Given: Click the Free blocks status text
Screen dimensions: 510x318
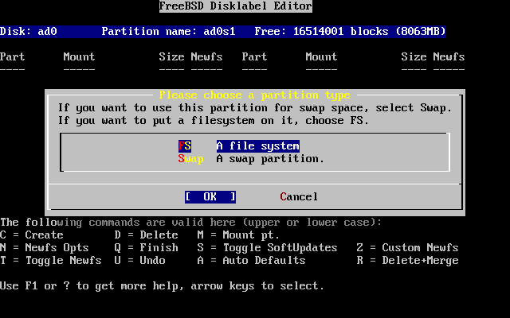Looking at the screenshot, I should [x=350, y=31].
